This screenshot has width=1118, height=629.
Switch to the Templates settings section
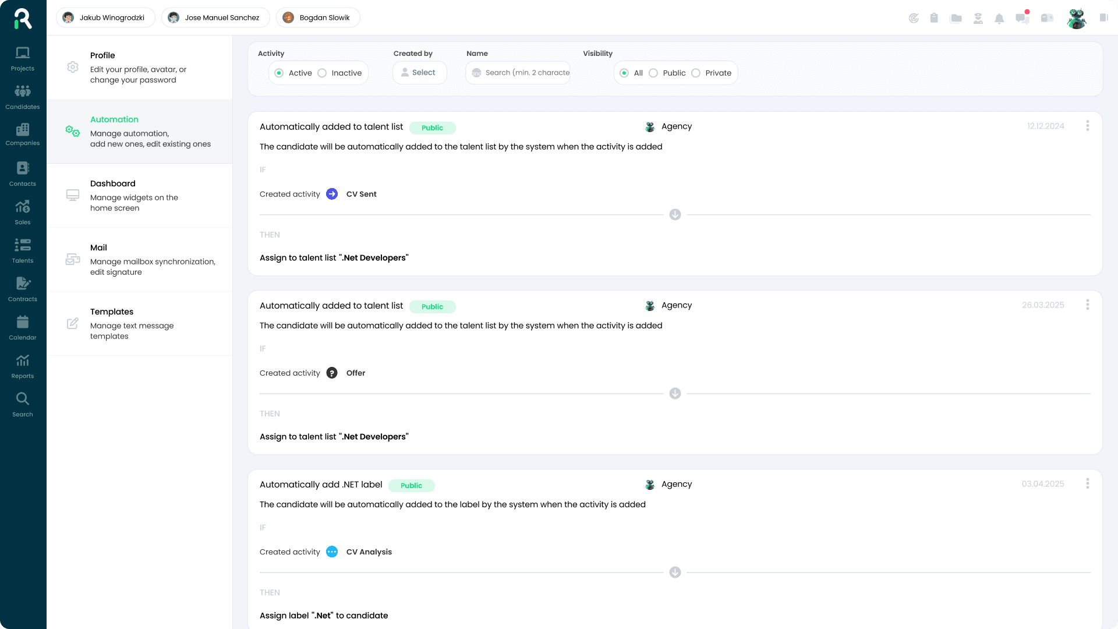point(140,323)
